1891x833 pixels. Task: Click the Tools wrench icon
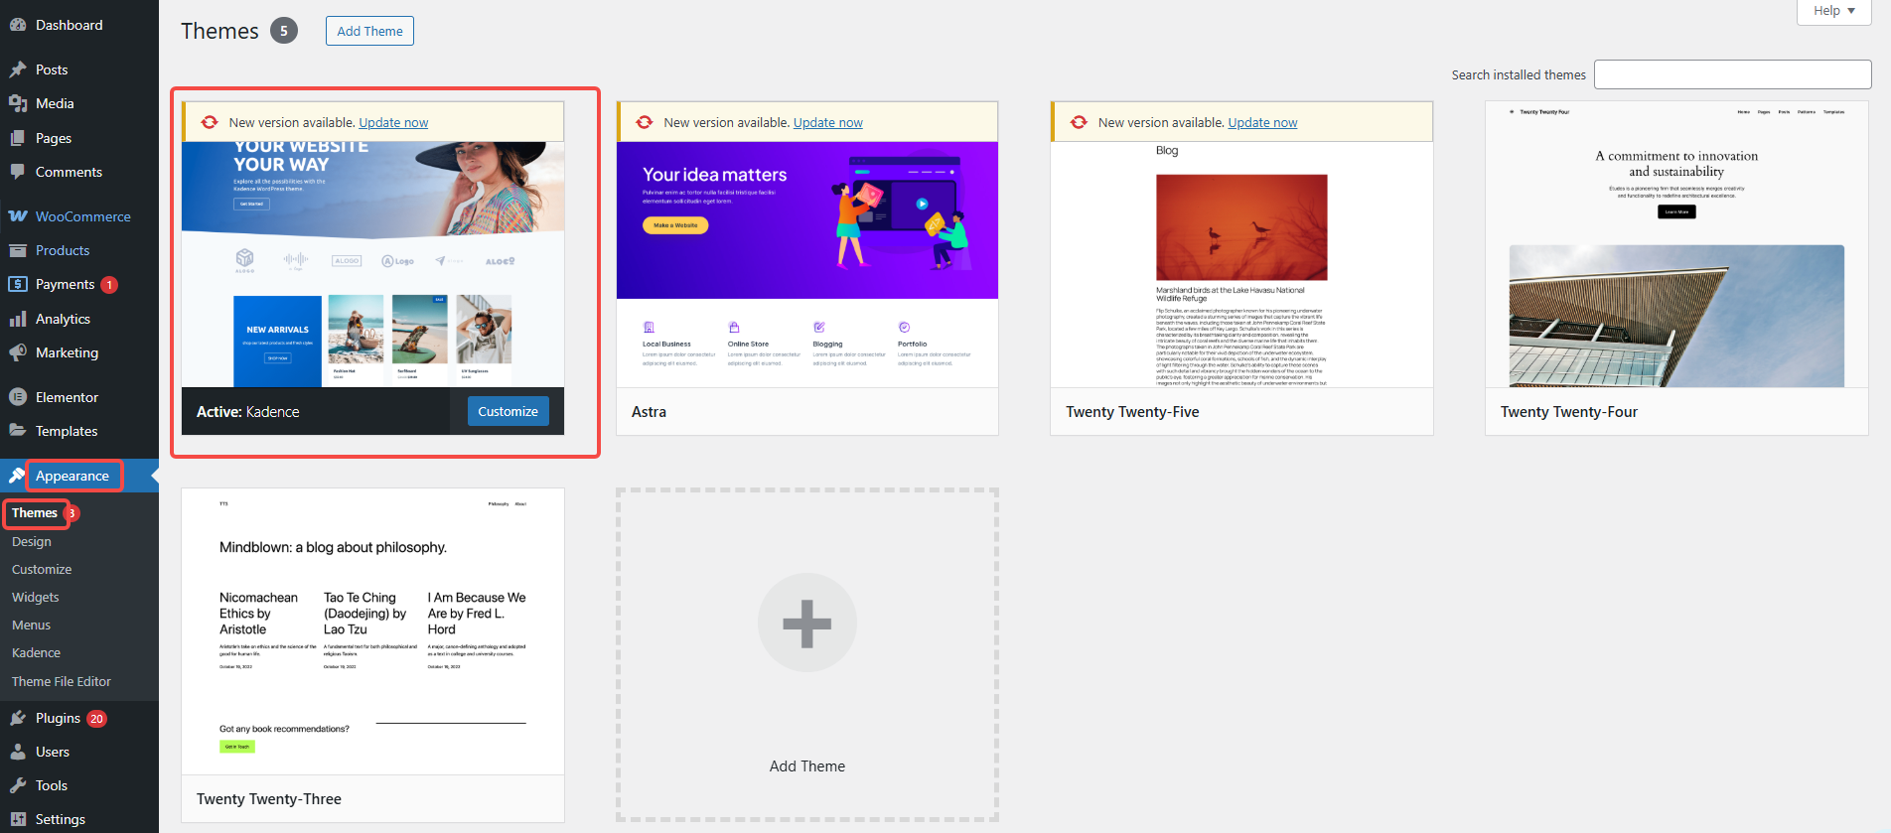pyautogui.click(x=18, y=785)
